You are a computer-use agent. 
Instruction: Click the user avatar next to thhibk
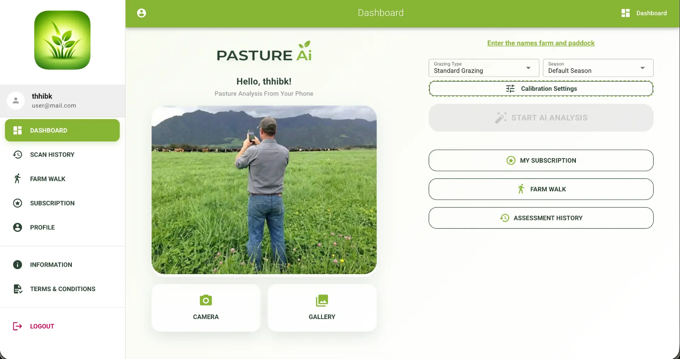click(16, 100)
